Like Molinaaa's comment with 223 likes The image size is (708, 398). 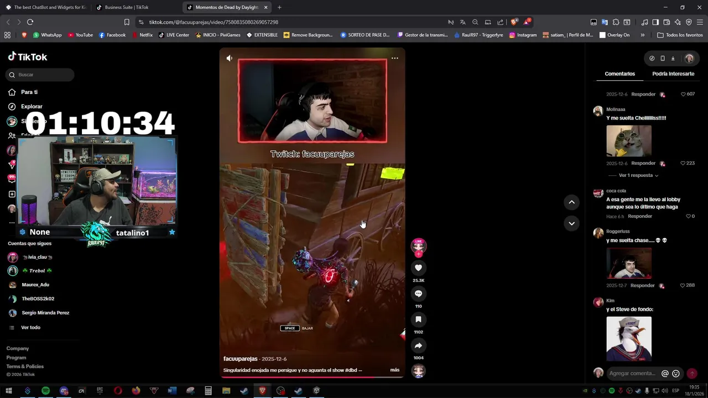(x=688, y=163)
